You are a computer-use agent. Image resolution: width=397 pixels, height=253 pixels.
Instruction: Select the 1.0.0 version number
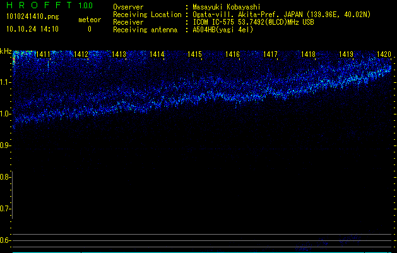pos(86,6)
